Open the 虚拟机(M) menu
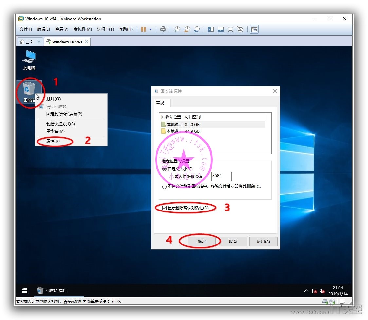The width and height of the screenshot is (368, 320). click(83, 29)
